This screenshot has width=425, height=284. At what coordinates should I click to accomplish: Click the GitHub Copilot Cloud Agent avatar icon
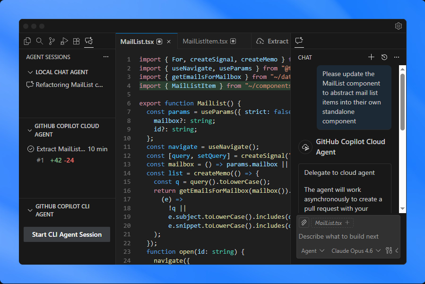click(305, 147)
